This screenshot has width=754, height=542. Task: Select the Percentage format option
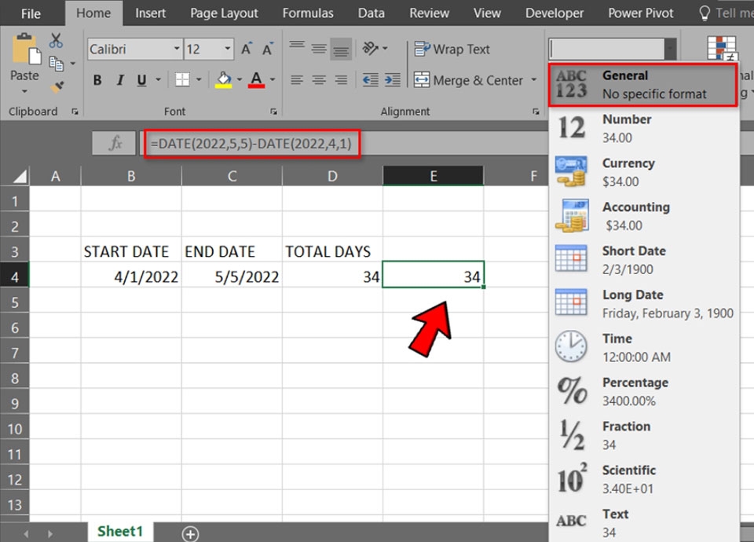click(635, 390)
